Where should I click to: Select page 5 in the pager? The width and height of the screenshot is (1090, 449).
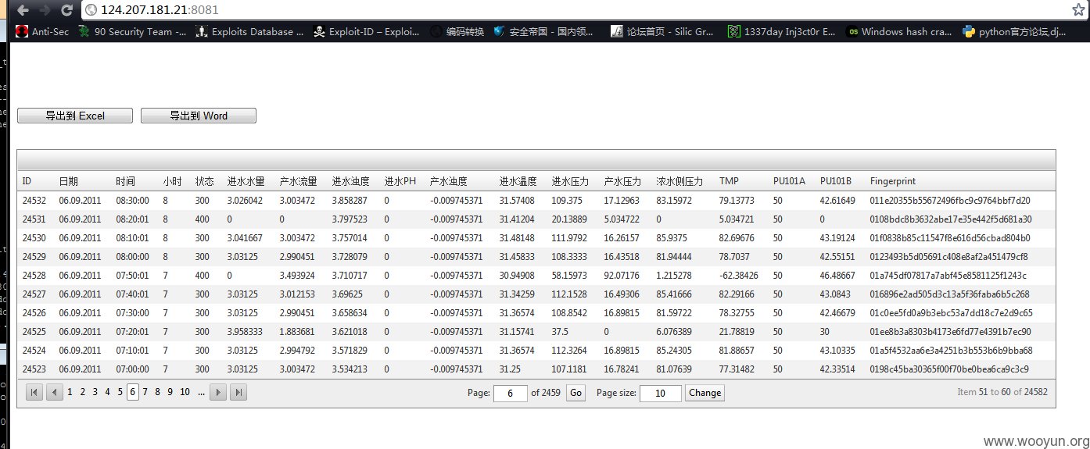coord(120,392)
